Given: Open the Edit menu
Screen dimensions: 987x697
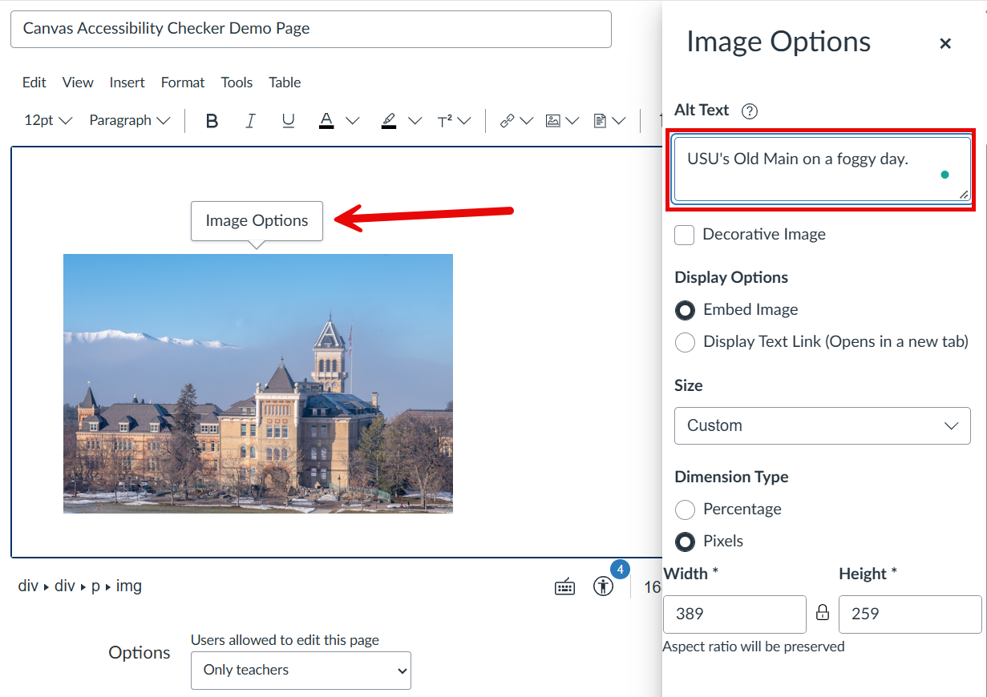Looking at the screenshot, I should tap(34, 83).
